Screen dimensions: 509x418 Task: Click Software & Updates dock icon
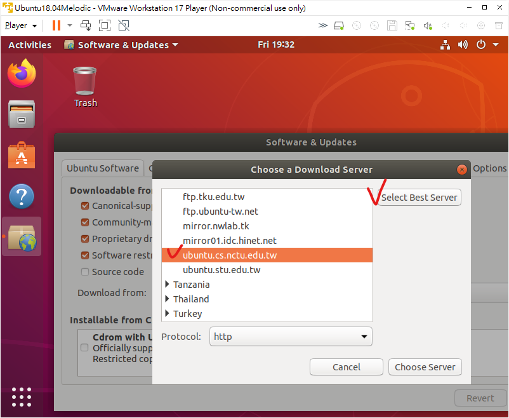[22, 238]
